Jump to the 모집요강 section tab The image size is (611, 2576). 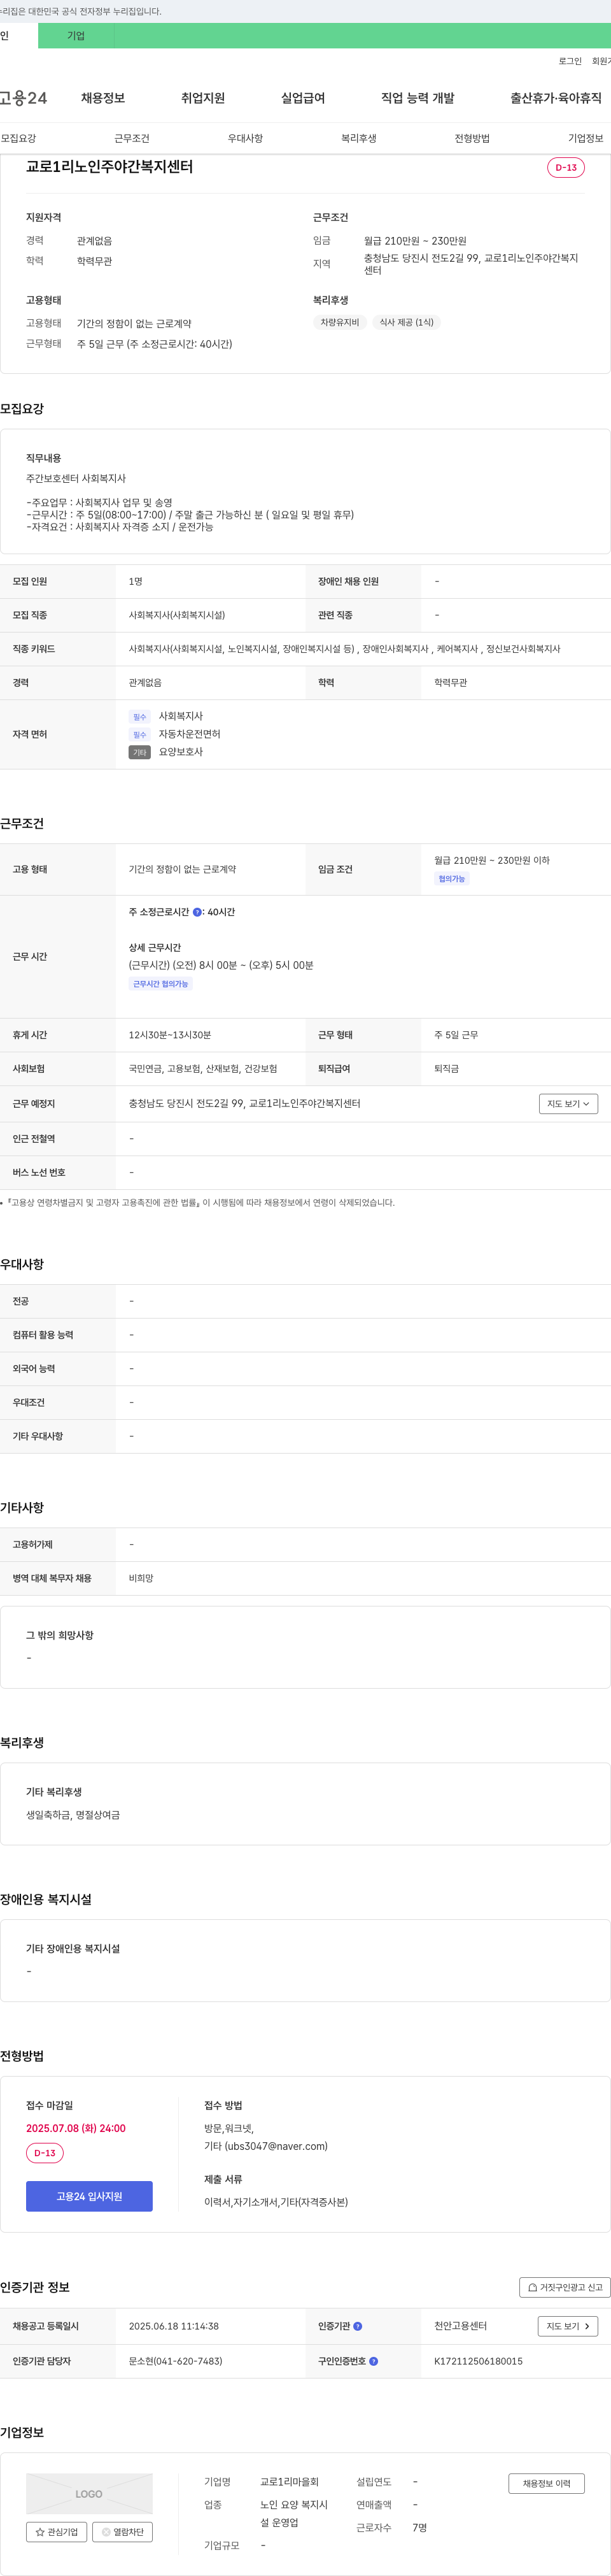click(x=18, y=138)
